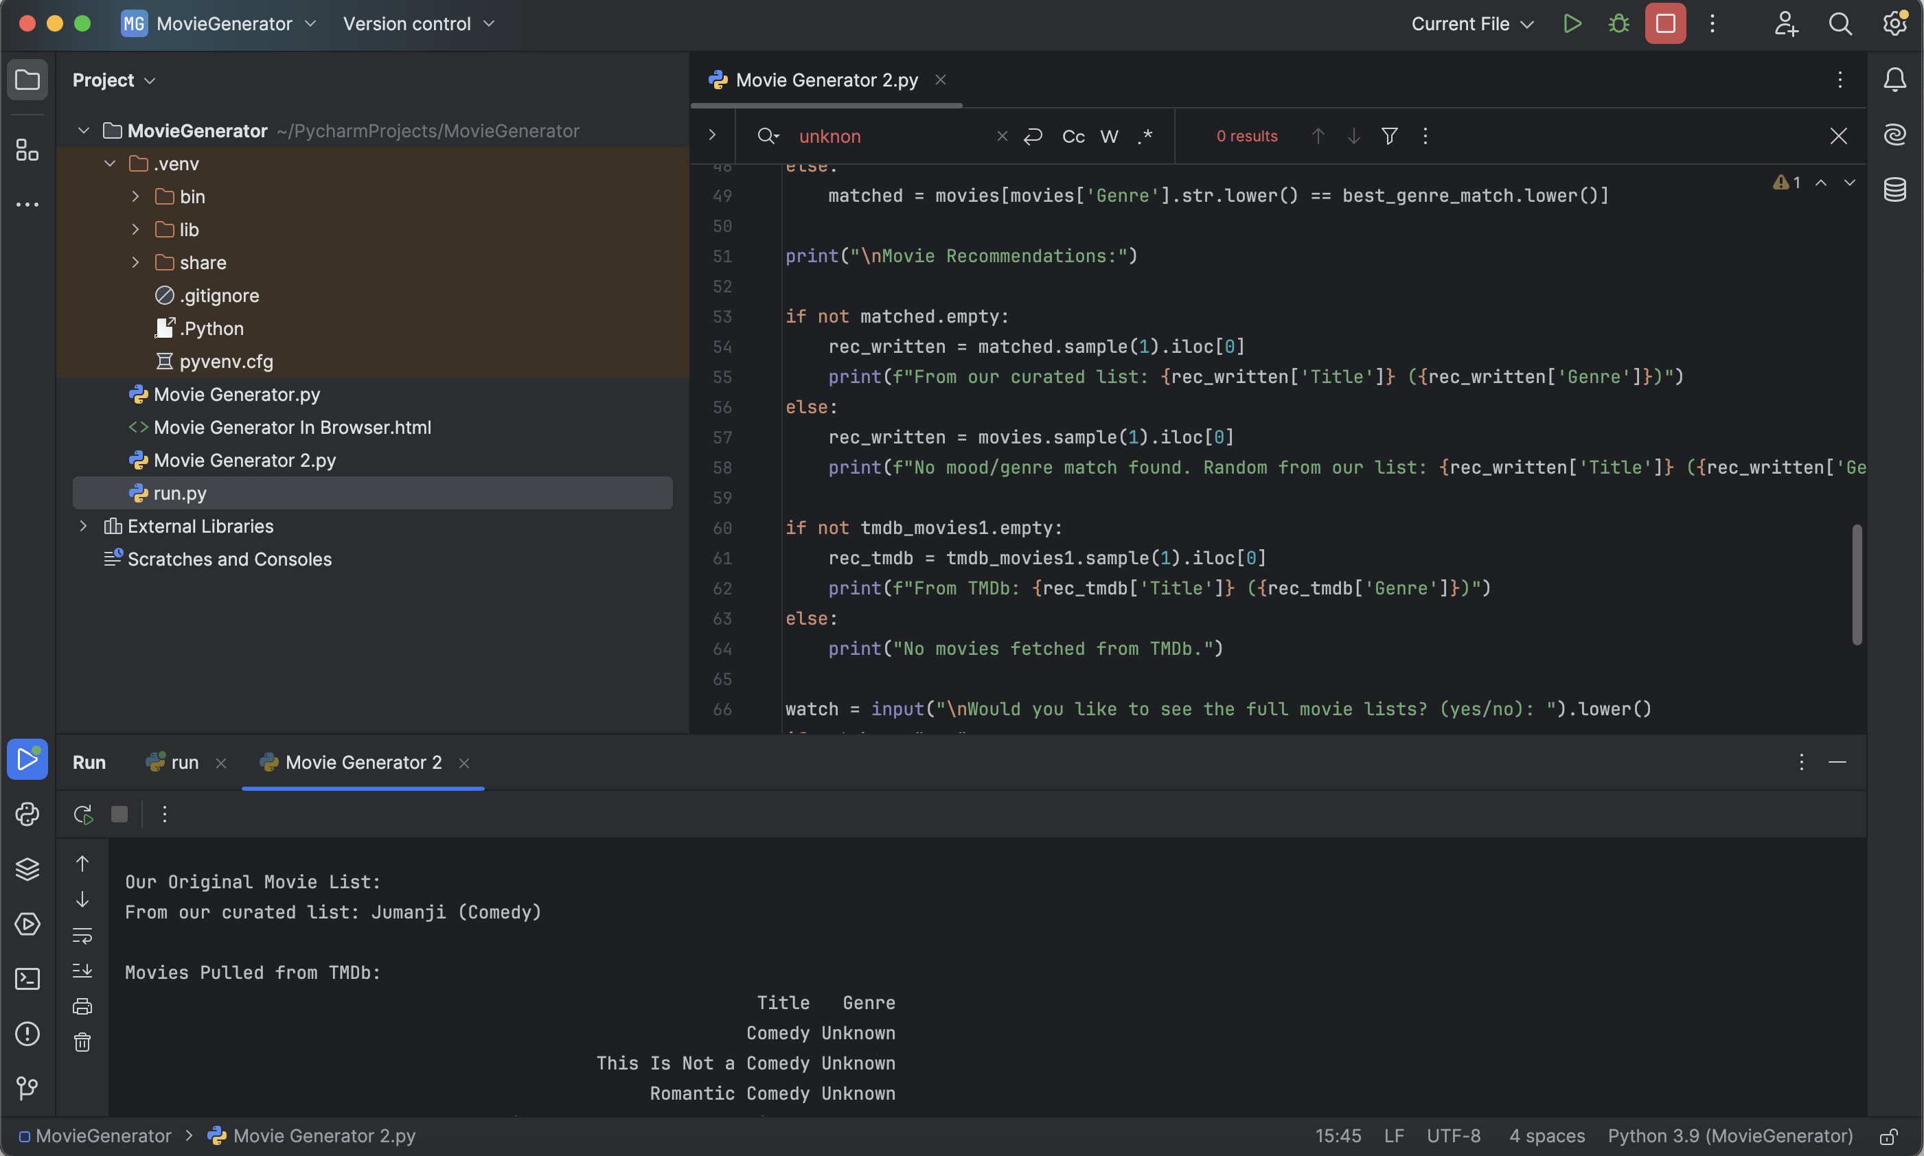Image resolution: width=1924 pixels, height=1156 pixels.
Task: Open the Database tool window
Action: coord(1894,189)
